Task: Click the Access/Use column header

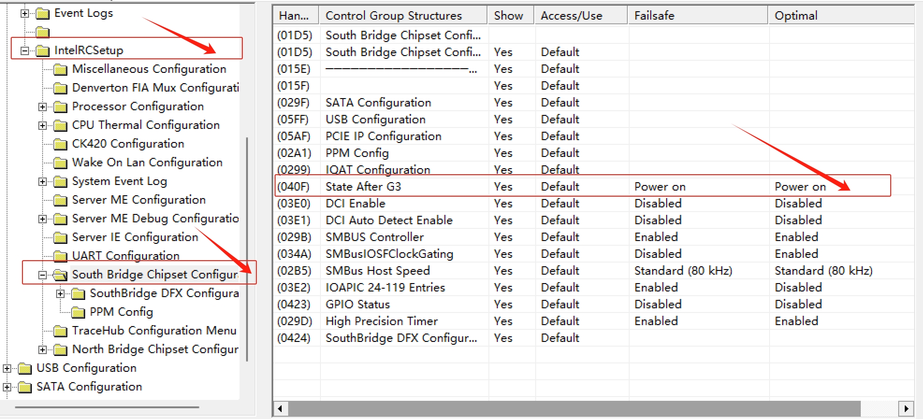Action: coord(581,15)
